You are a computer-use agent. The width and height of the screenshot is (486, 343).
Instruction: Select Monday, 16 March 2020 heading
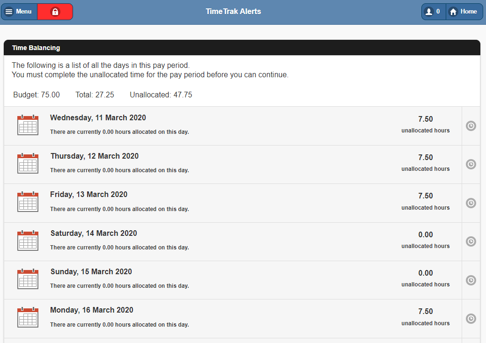tap(92, 310)
